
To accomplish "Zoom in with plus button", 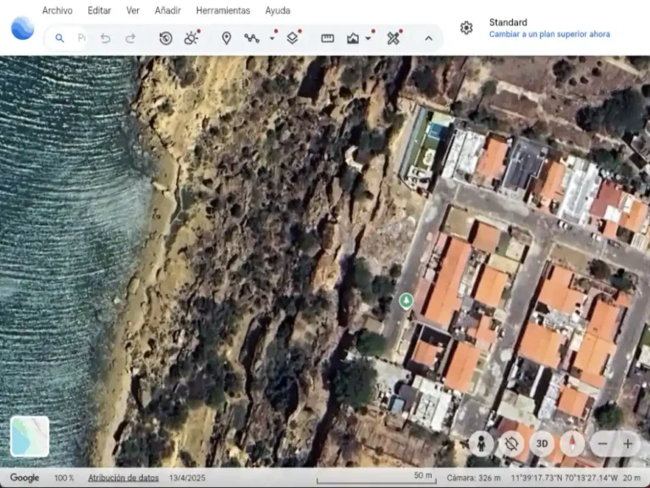I will pos(628,444).
